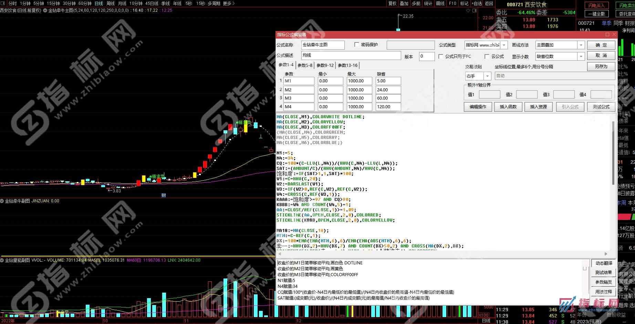Screen dimensions: 635x324
Task: Click the 叠加 overlay toolbar icon
Action: 405,3
